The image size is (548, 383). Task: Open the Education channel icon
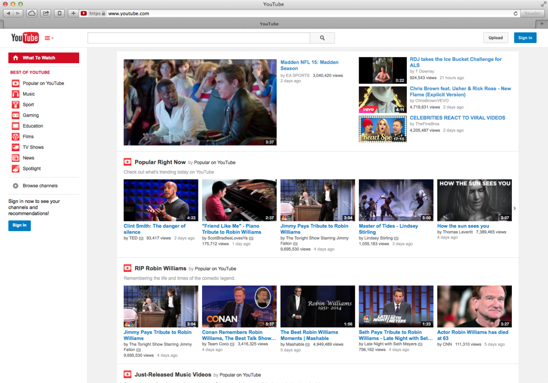coord(15,126)
